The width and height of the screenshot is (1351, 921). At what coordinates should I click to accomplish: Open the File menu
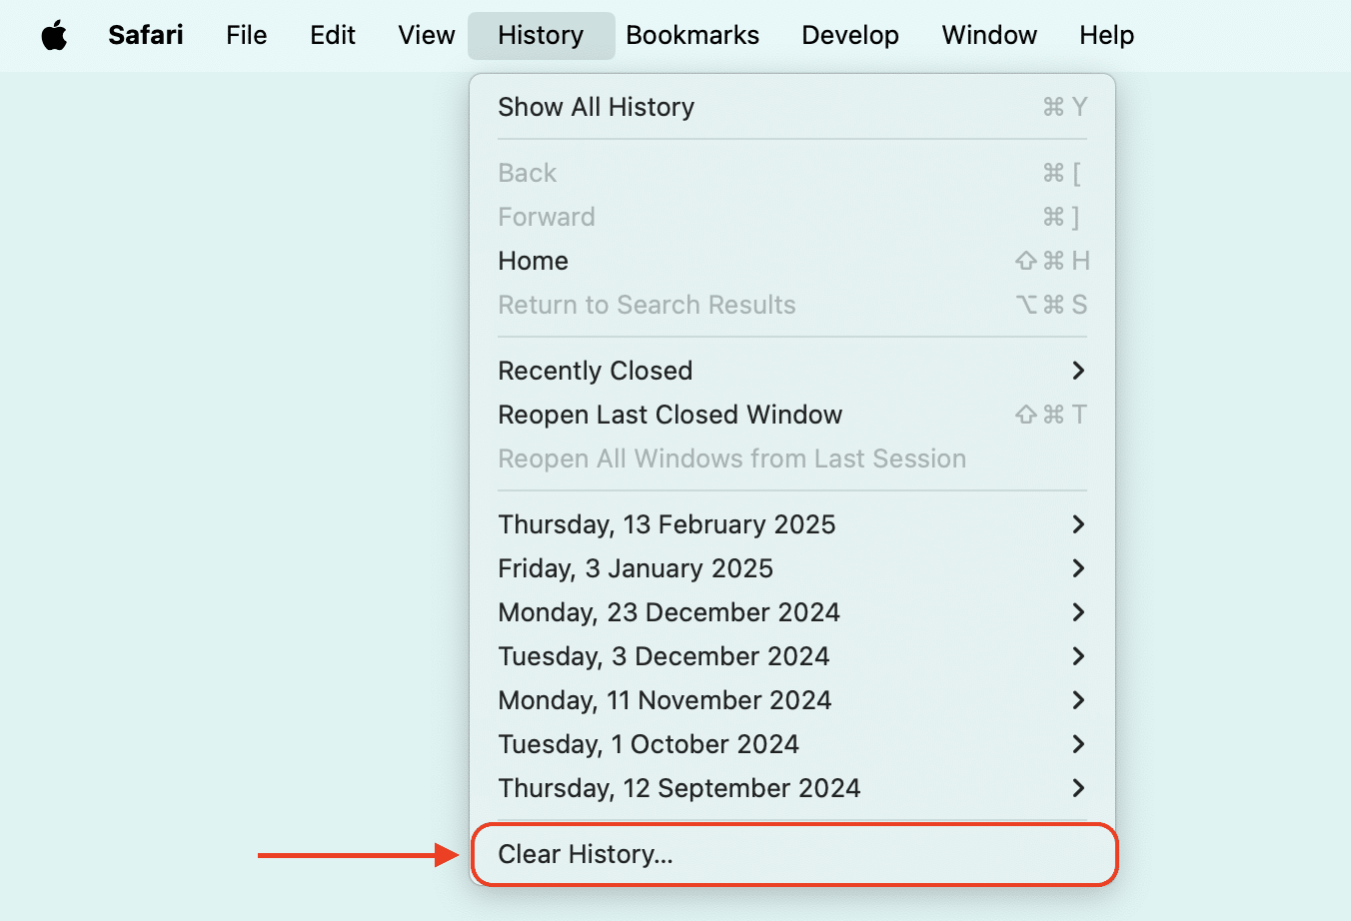pyautogui.click(x=246, y=35)
